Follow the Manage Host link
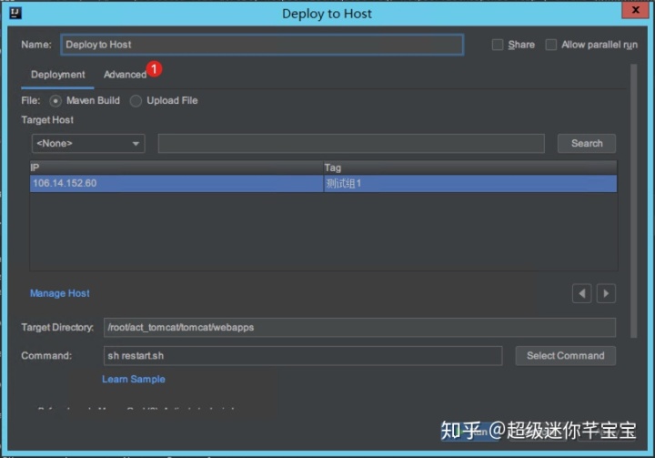Image resolution: width=655 pixels, height=458 pixels. point(60,293)
